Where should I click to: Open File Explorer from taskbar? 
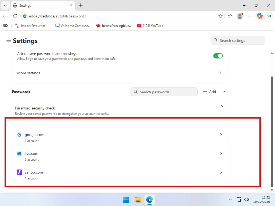pos(138,200)
